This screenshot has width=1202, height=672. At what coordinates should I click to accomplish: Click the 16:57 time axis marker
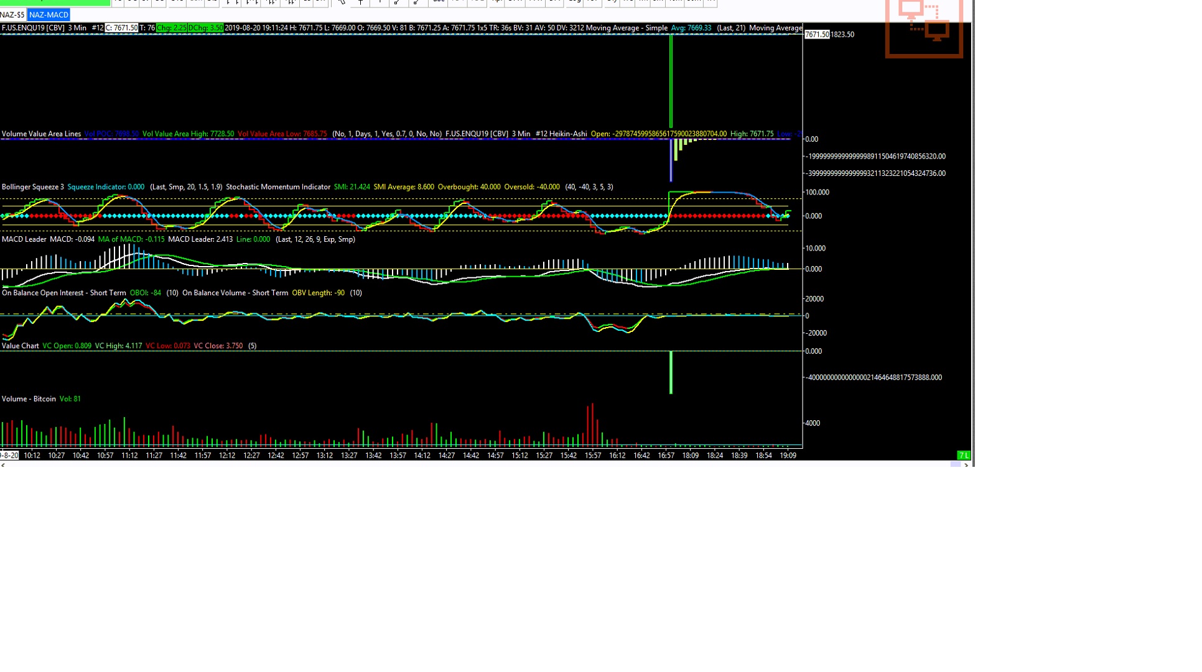click(666, 456)
